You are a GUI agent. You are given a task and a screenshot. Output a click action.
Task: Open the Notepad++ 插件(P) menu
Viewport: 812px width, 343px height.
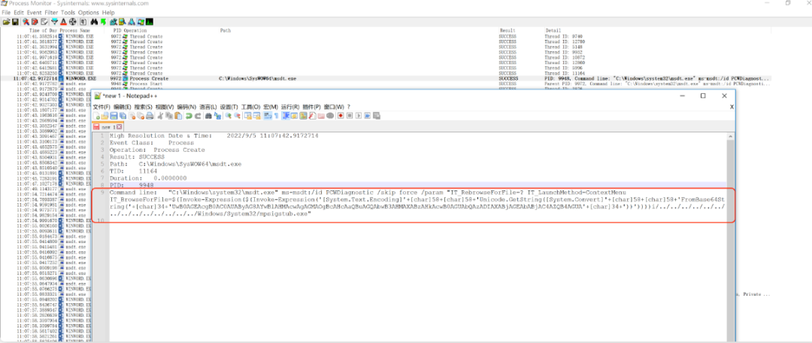pyautogui.click(x=312, y=107)
